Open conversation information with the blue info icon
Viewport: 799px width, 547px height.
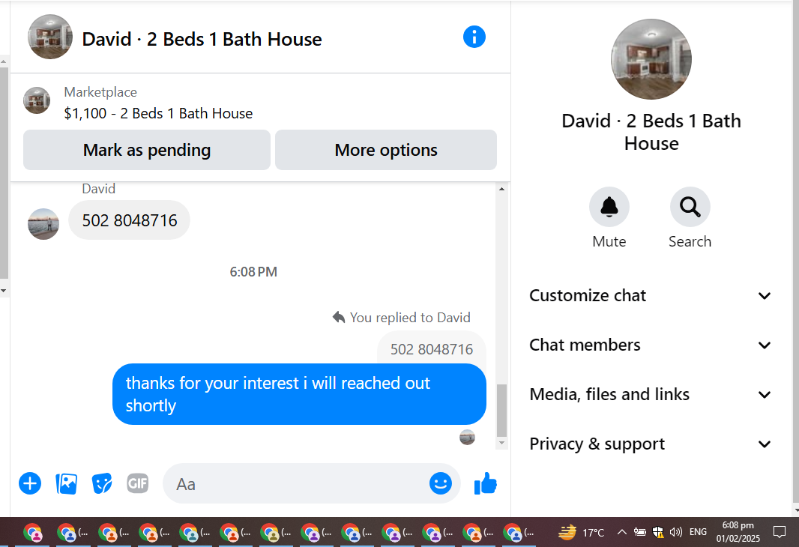coord(474,37)
